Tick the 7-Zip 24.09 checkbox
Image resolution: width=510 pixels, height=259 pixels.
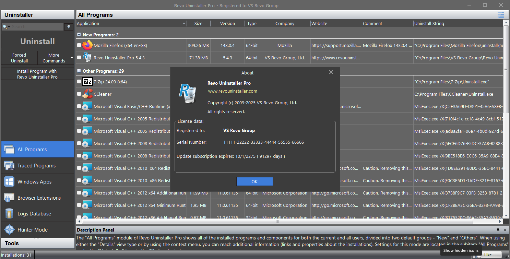pos(79,82)
